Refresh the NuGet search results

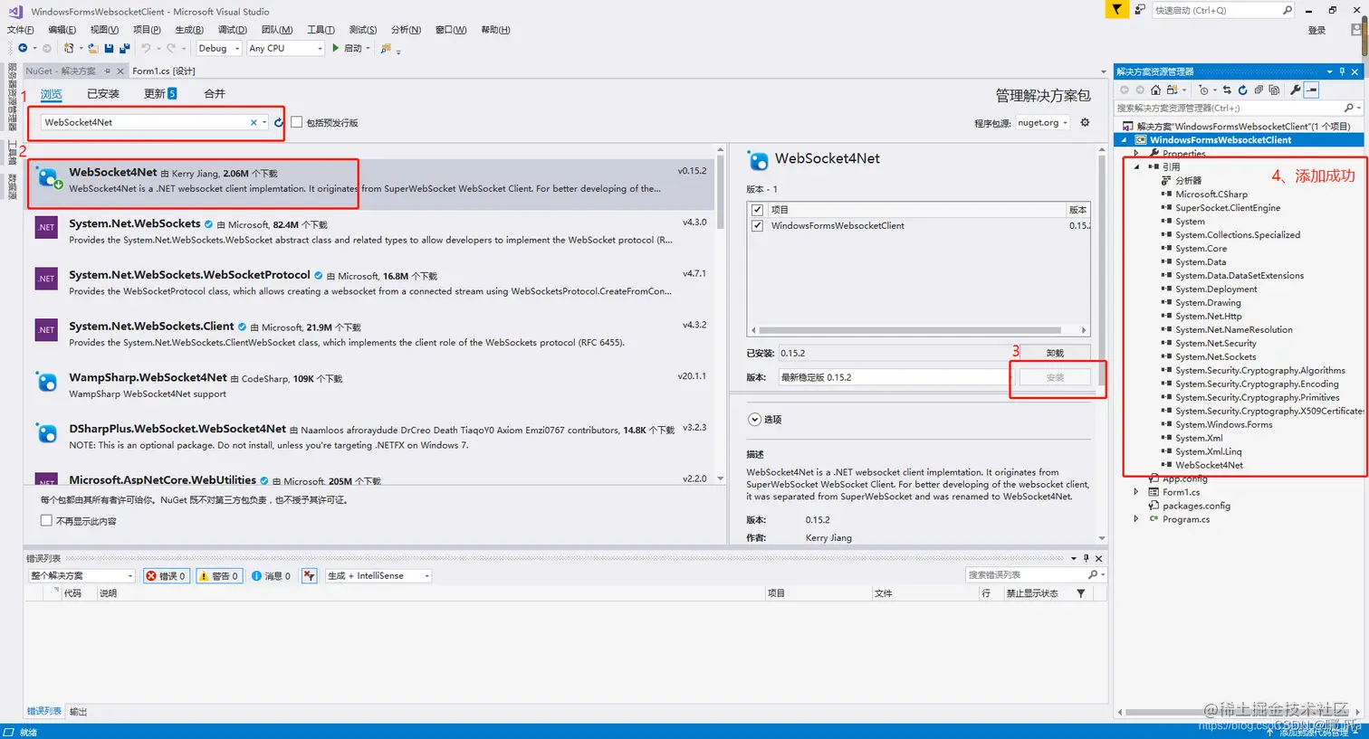point(279,122)
